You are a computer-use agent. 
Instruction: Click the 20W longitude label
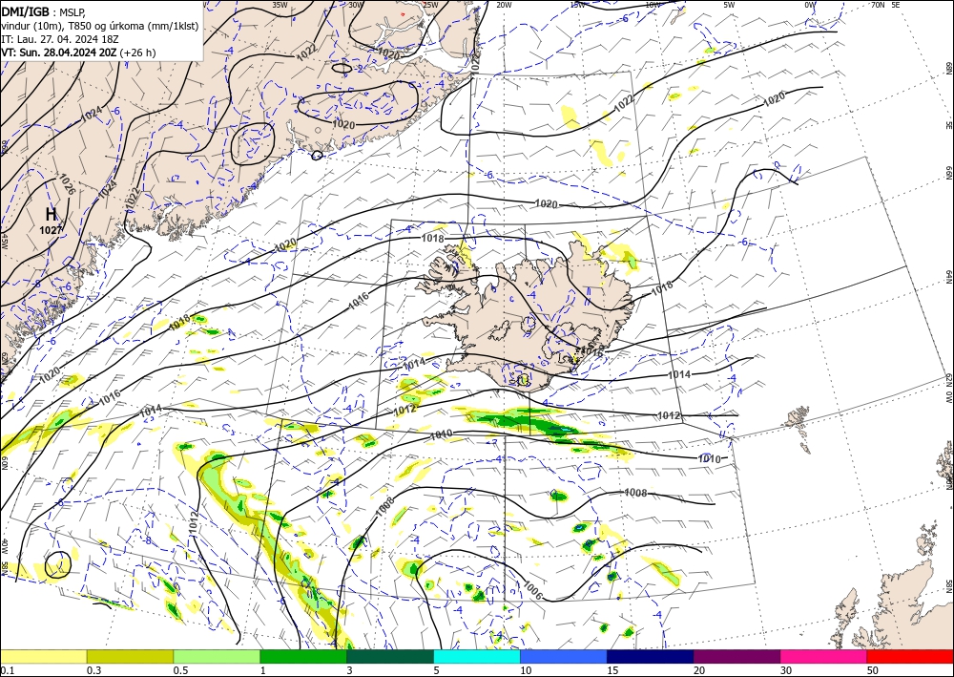pos(504,4)
